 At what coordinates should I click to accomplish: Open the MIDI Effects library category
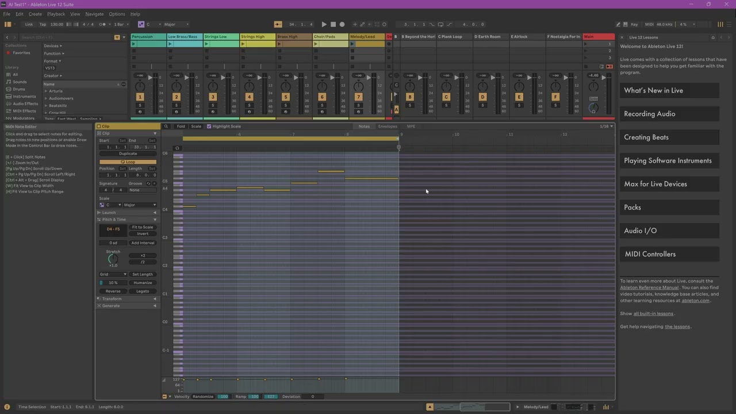pos(24,111)
